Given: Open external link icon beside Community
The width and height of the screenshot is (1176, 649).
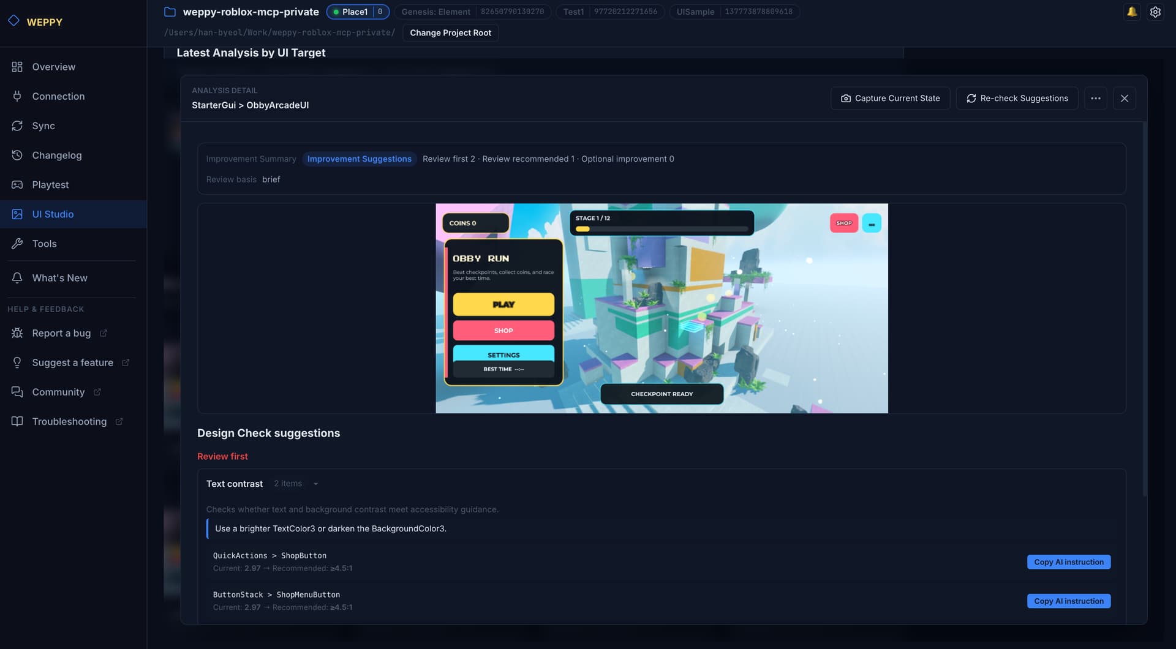Looking at the screenshot, I should 97,392.
